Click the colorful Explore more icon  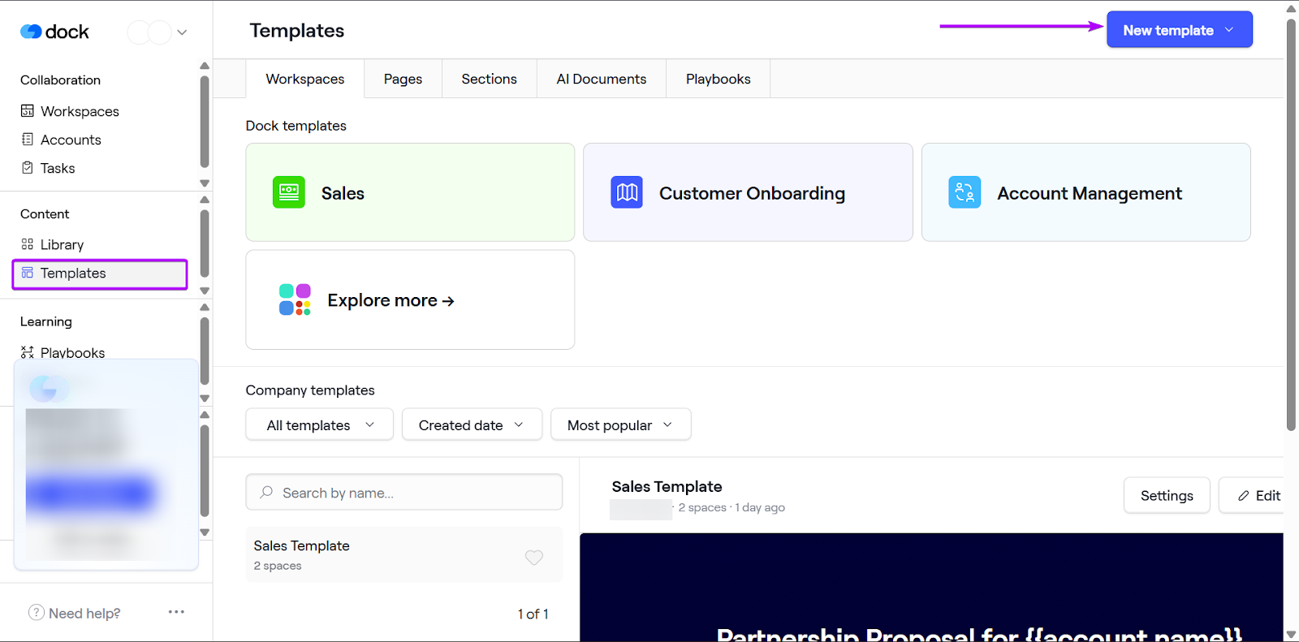[295, 299]
